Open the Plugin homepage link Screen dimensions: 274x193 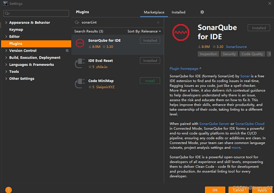click(x=185, y=69)
